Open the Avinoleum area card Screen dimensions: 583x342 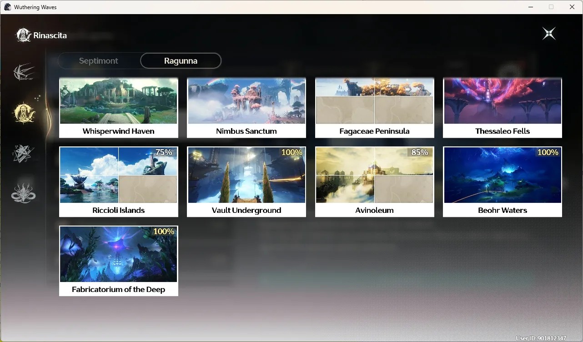coord(375,182)
